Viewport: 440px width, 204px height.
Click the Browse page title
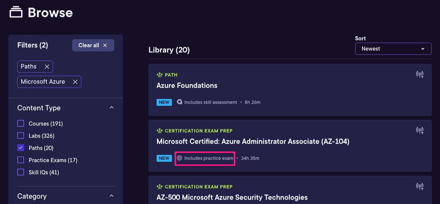[50, 13]
